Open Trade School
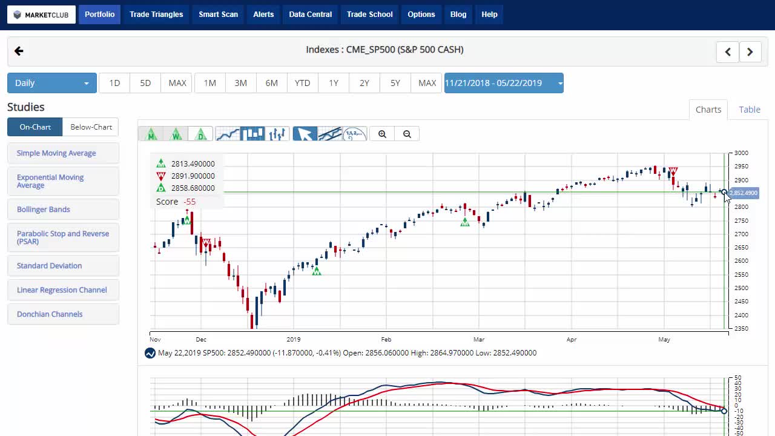775x436 pixels. [x=370, y=15]
